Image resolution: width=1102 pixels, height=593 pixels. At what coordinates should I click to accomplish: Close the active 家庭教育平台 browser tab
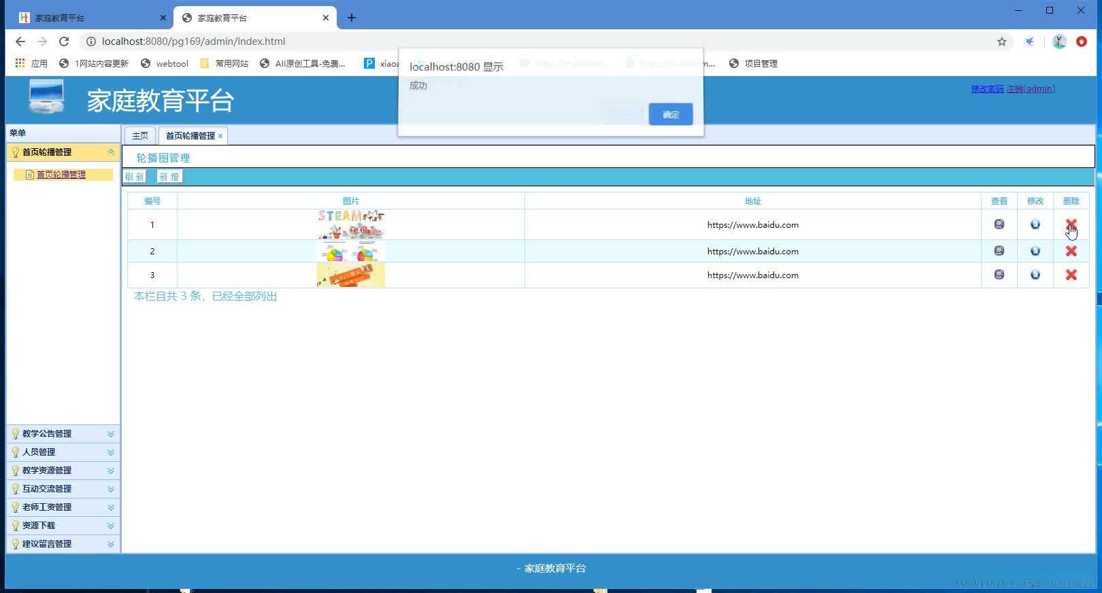pos(326,18)
